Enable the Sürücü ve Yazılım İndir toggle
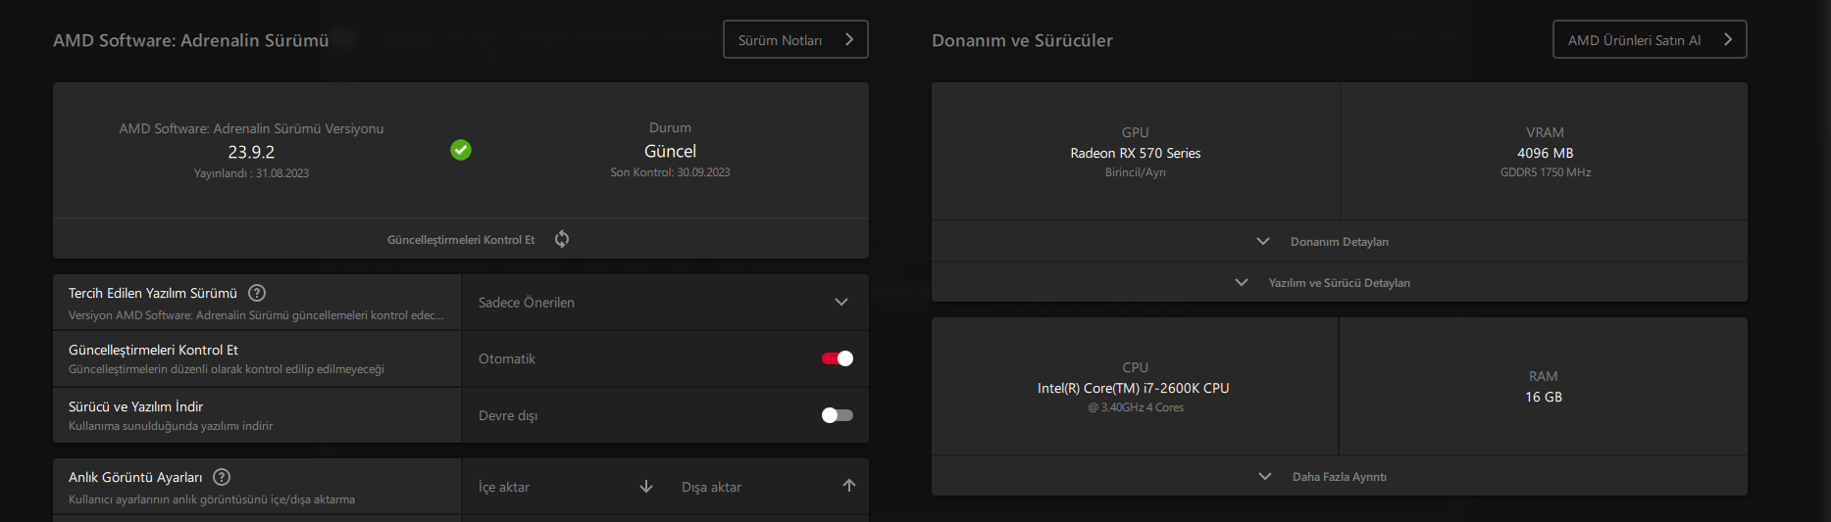The width and height of the screenshot is (1831, 522). point(838,415)
